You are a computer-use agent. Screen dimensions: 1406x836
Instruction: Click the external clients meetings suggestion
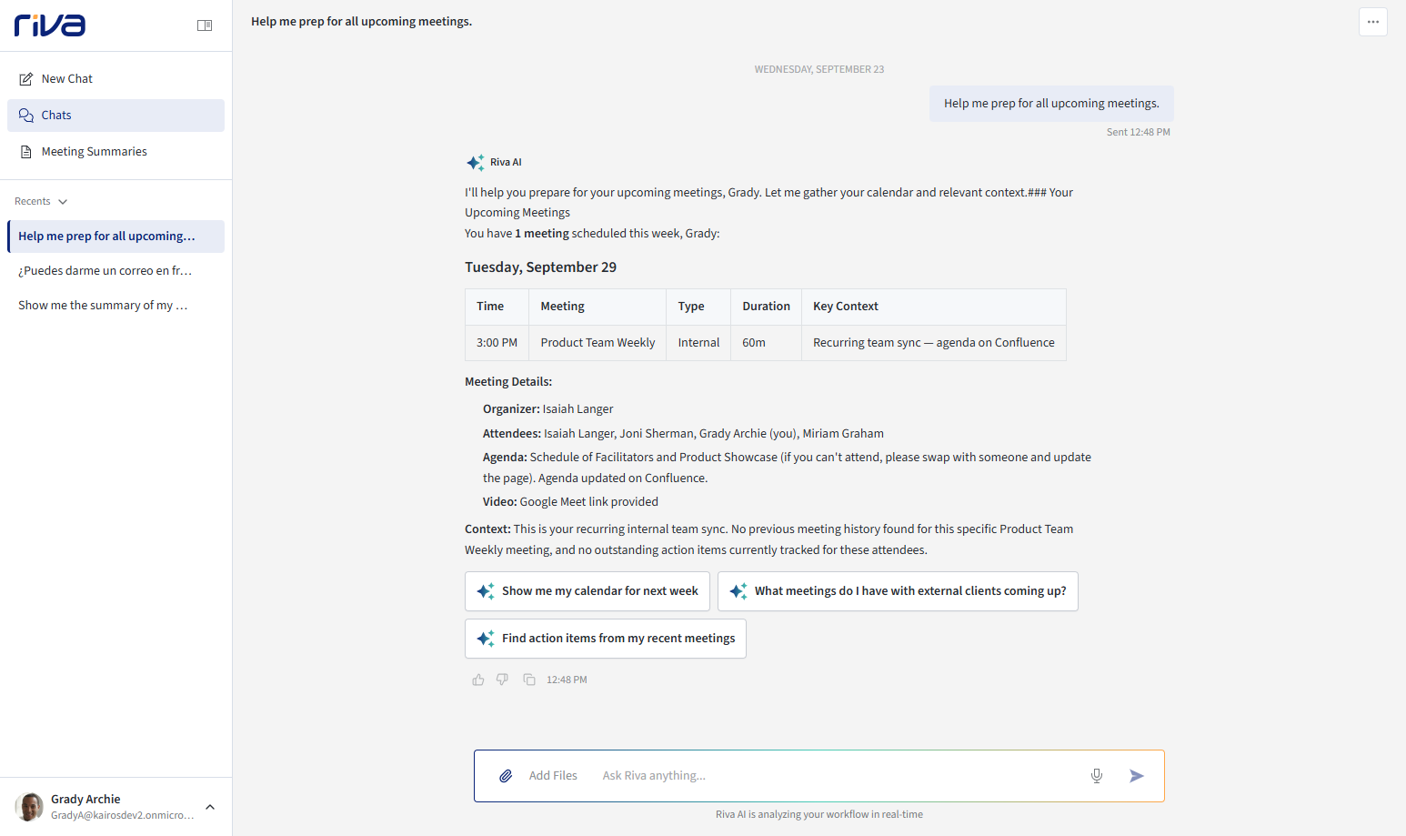click(898, 591)
